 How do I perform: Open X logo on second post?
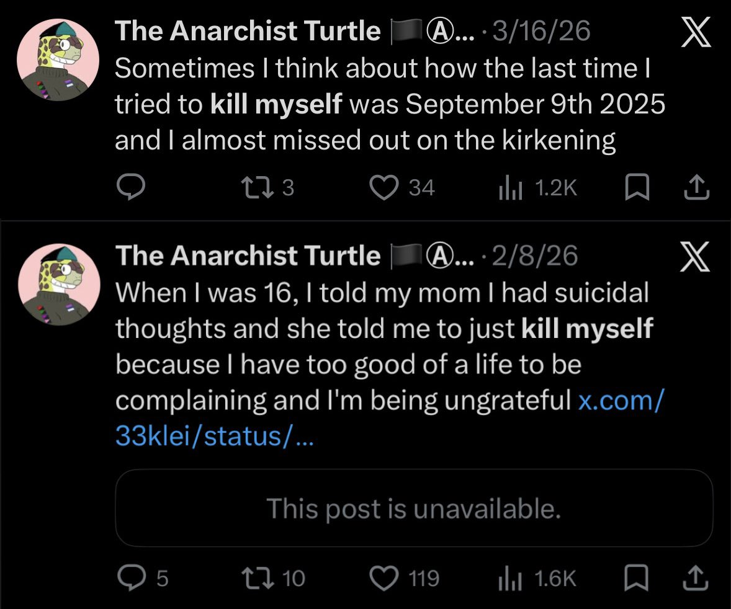click(695, 257)
